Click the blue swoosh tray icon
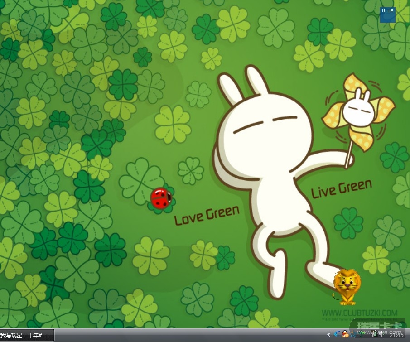410x342 pixels. click(x=337, y=334)
